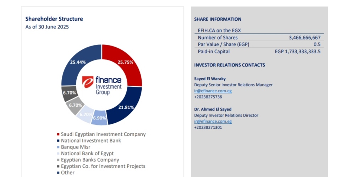Click the Shareholder Structure heading
Viewport: 346px width, 177px height.
[x=54, y=19]
